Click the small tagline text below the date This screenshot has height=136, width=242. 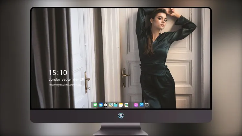65,85
